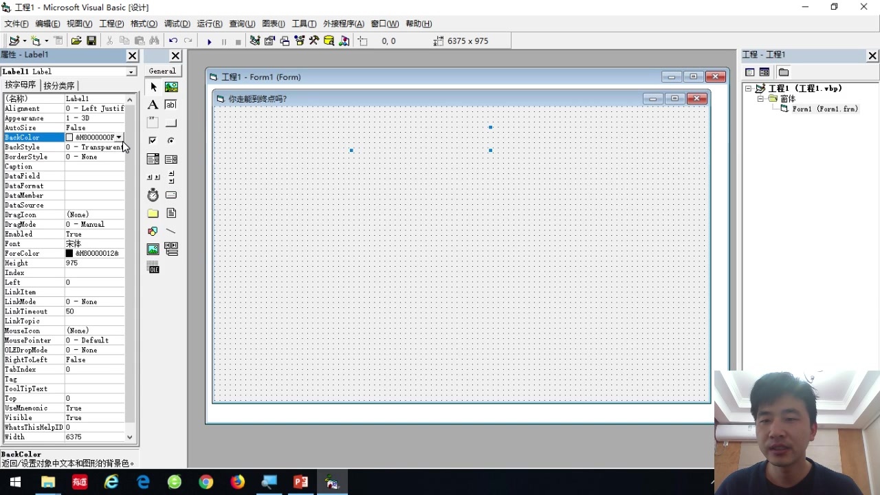Open the Label1 object selector dropdown
Image resolution: width=880 pixels, height=495 pixels.
[x=131, y=71]
